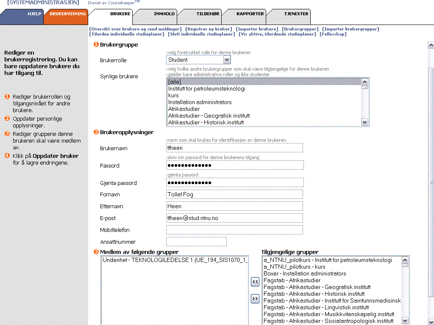Select Afrikastudier - Geografisk institutt in Synlige brukere
The width and height of the screenshot is (434, 325).
(264, 116)
